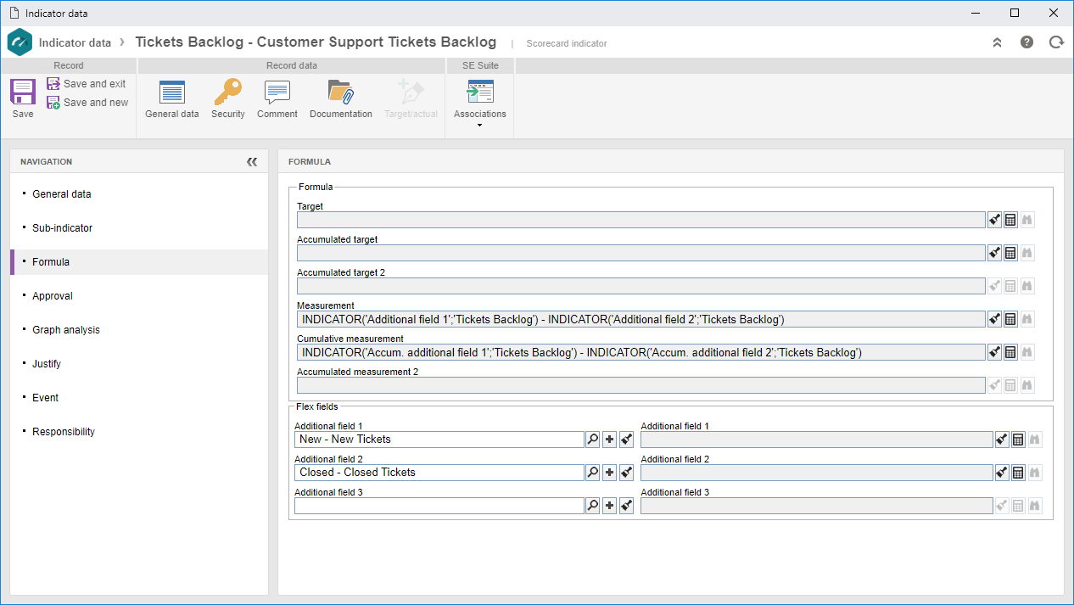Screen dimensions: 1074x605
Task: Open General data record icon
Action: (172, 92)
